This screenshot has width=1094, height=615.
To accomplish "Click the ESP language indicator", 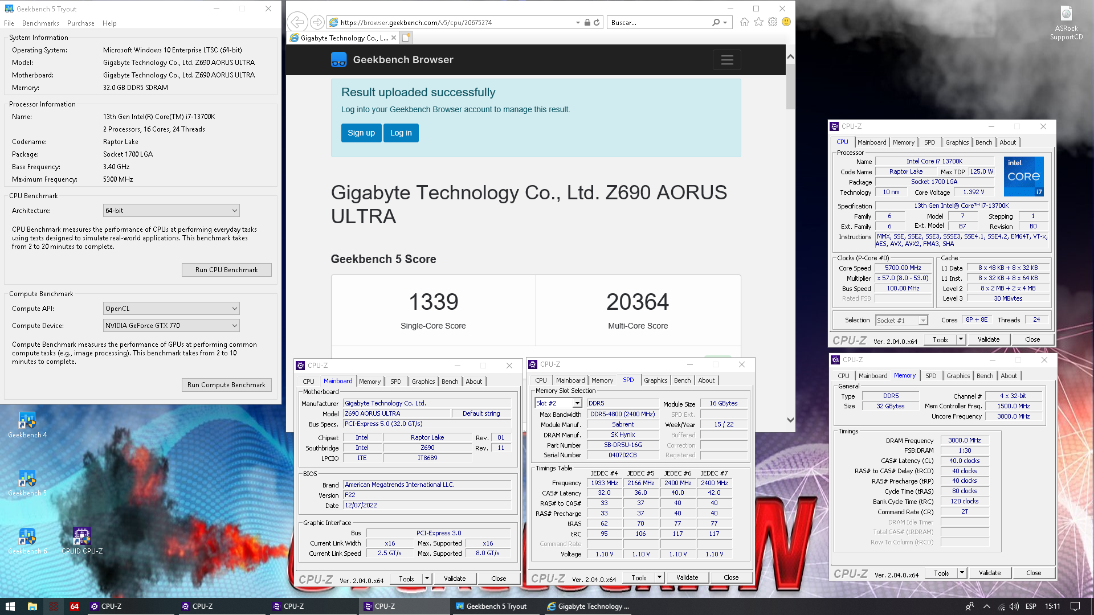I will pyautogui.click(x=1031, y=606).
